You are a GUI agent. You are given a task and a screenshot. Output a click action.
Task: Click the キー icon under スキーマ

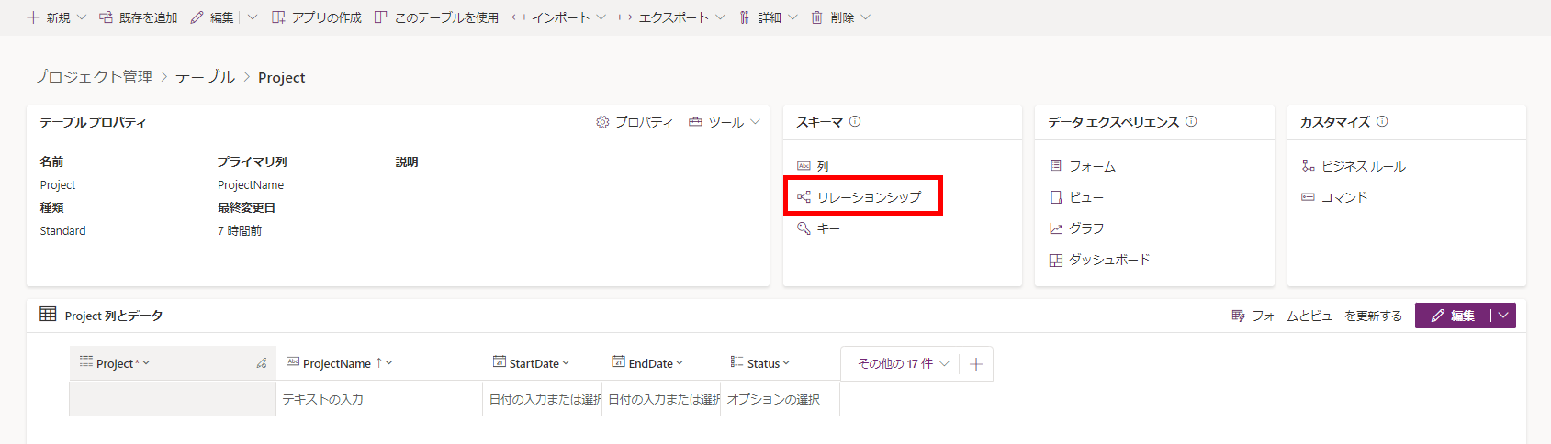804,228
